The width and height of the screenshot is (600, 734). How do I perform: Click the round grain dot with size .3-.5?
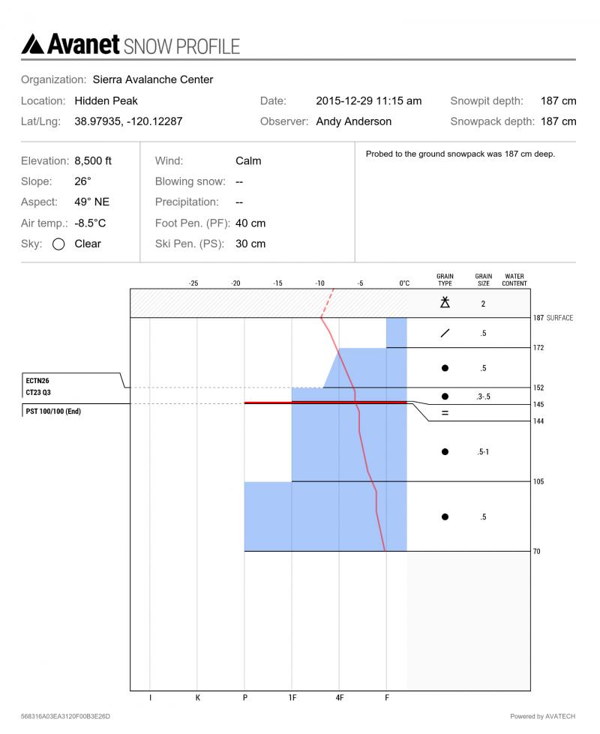pyautogui.click(x=445, y=396)
